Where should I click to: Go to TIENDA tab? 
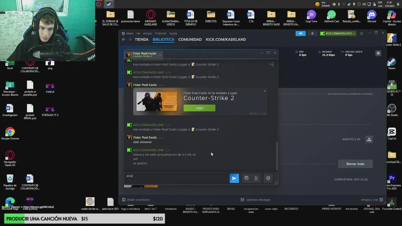point(141,40)
